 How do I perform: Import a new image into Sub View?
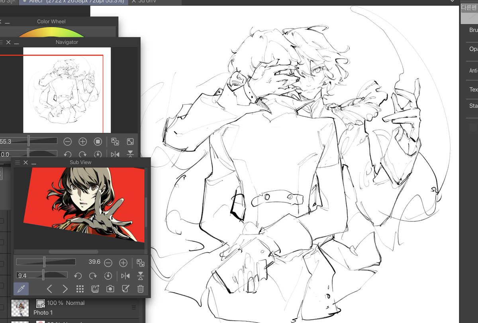(94, 289)
